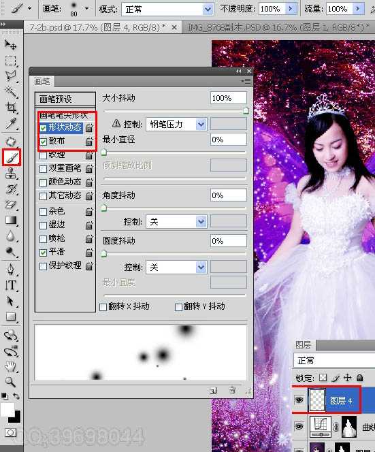Select the Path Selection tool
Viewport: 375px width, 452px height.
tap(11, 302)
